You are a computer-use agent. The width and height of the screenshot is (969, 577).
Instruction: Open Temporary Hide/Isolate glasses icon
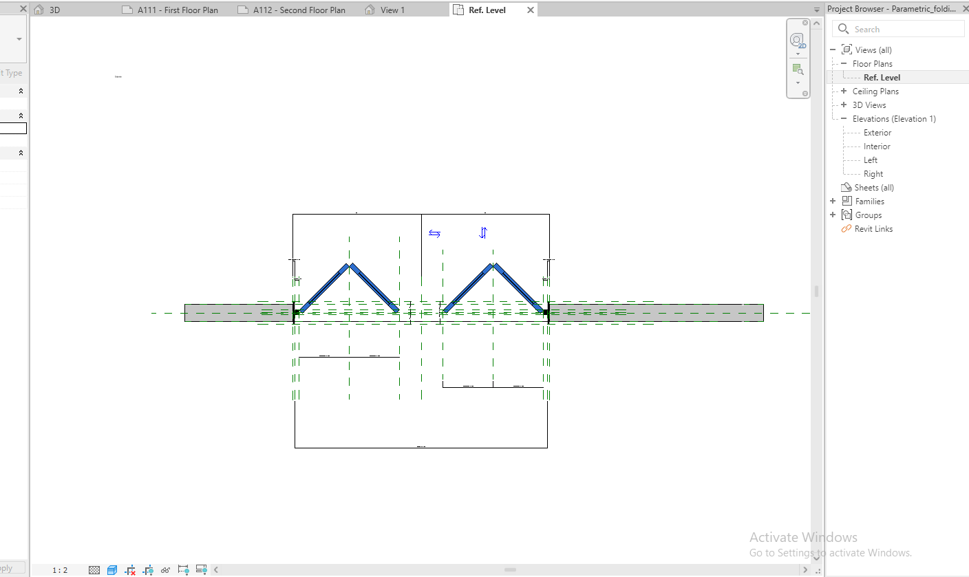(x=166, y=570)
